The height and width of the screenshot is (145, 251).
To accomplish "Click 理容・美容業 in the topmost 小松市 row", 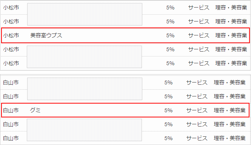I will [x=231, y=8].
